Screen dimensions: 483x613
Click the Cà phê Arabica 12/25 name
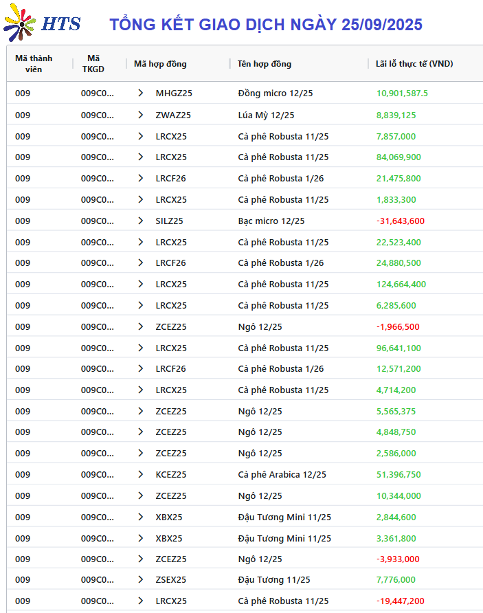click(x=282, y=474)
